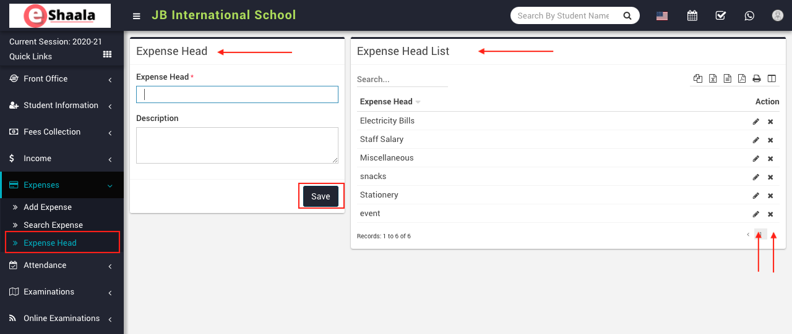Viewport: 792px width, 334px height.
Task: Click the Save button
Action: click(x=321, y=196)
